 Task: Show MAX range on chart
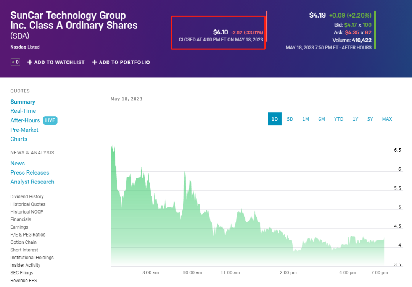pos(387,119)
